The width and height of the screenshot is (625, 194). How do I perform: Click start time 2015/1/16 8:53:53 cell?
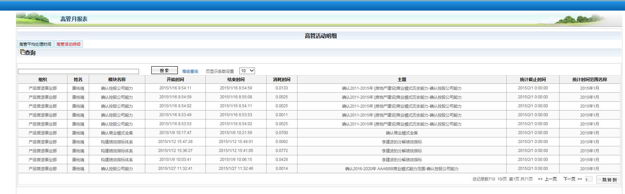pyautogui.click(x=175, y=124)
